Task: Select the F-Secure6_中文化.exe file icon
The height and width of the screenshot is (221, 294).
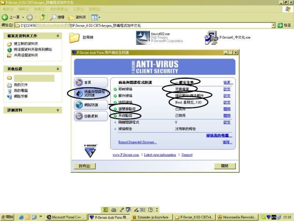Action: [211, 38]
